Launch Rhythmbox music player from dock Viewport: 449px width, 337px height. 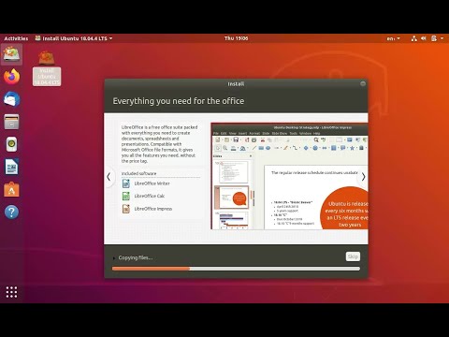[x=11, y=144]
